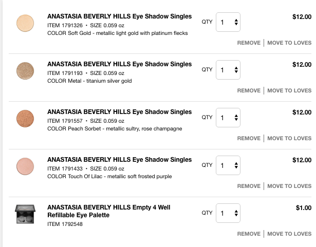Image resolution: width=316 pixels, height=247 pixels.
Task: Click the Empty 4 Well Palette thumbnail
Action: [25, 214]
